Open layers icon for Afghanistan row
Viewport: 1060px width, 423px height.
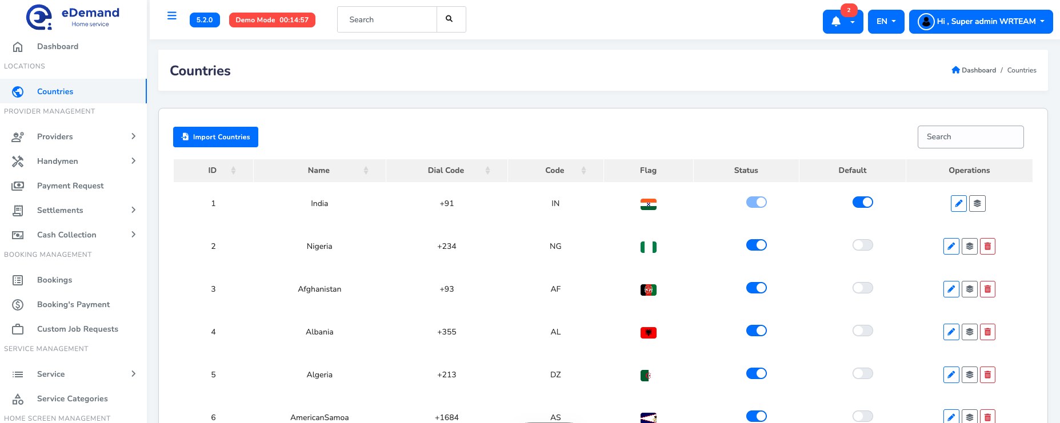[x=969, y=289]
